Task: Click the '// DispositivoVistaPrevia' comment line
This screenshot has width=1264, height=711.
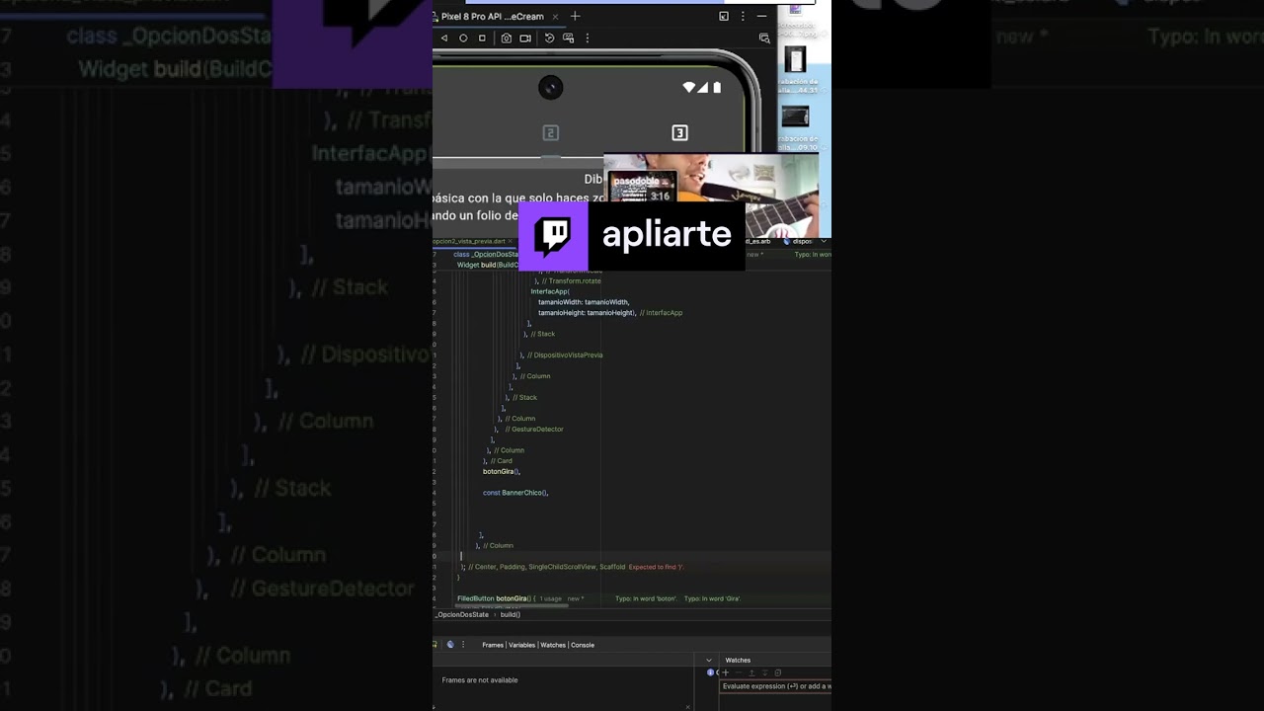Action: tap(565, 355)
